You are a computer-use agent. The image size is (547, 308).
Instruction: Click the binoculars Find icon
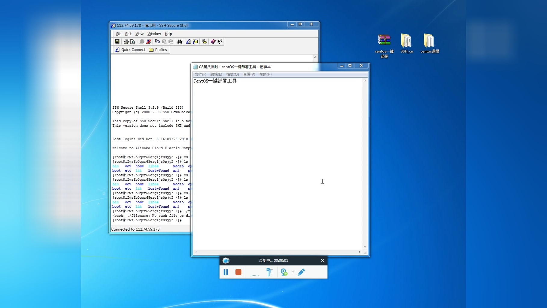click(180, 42)
